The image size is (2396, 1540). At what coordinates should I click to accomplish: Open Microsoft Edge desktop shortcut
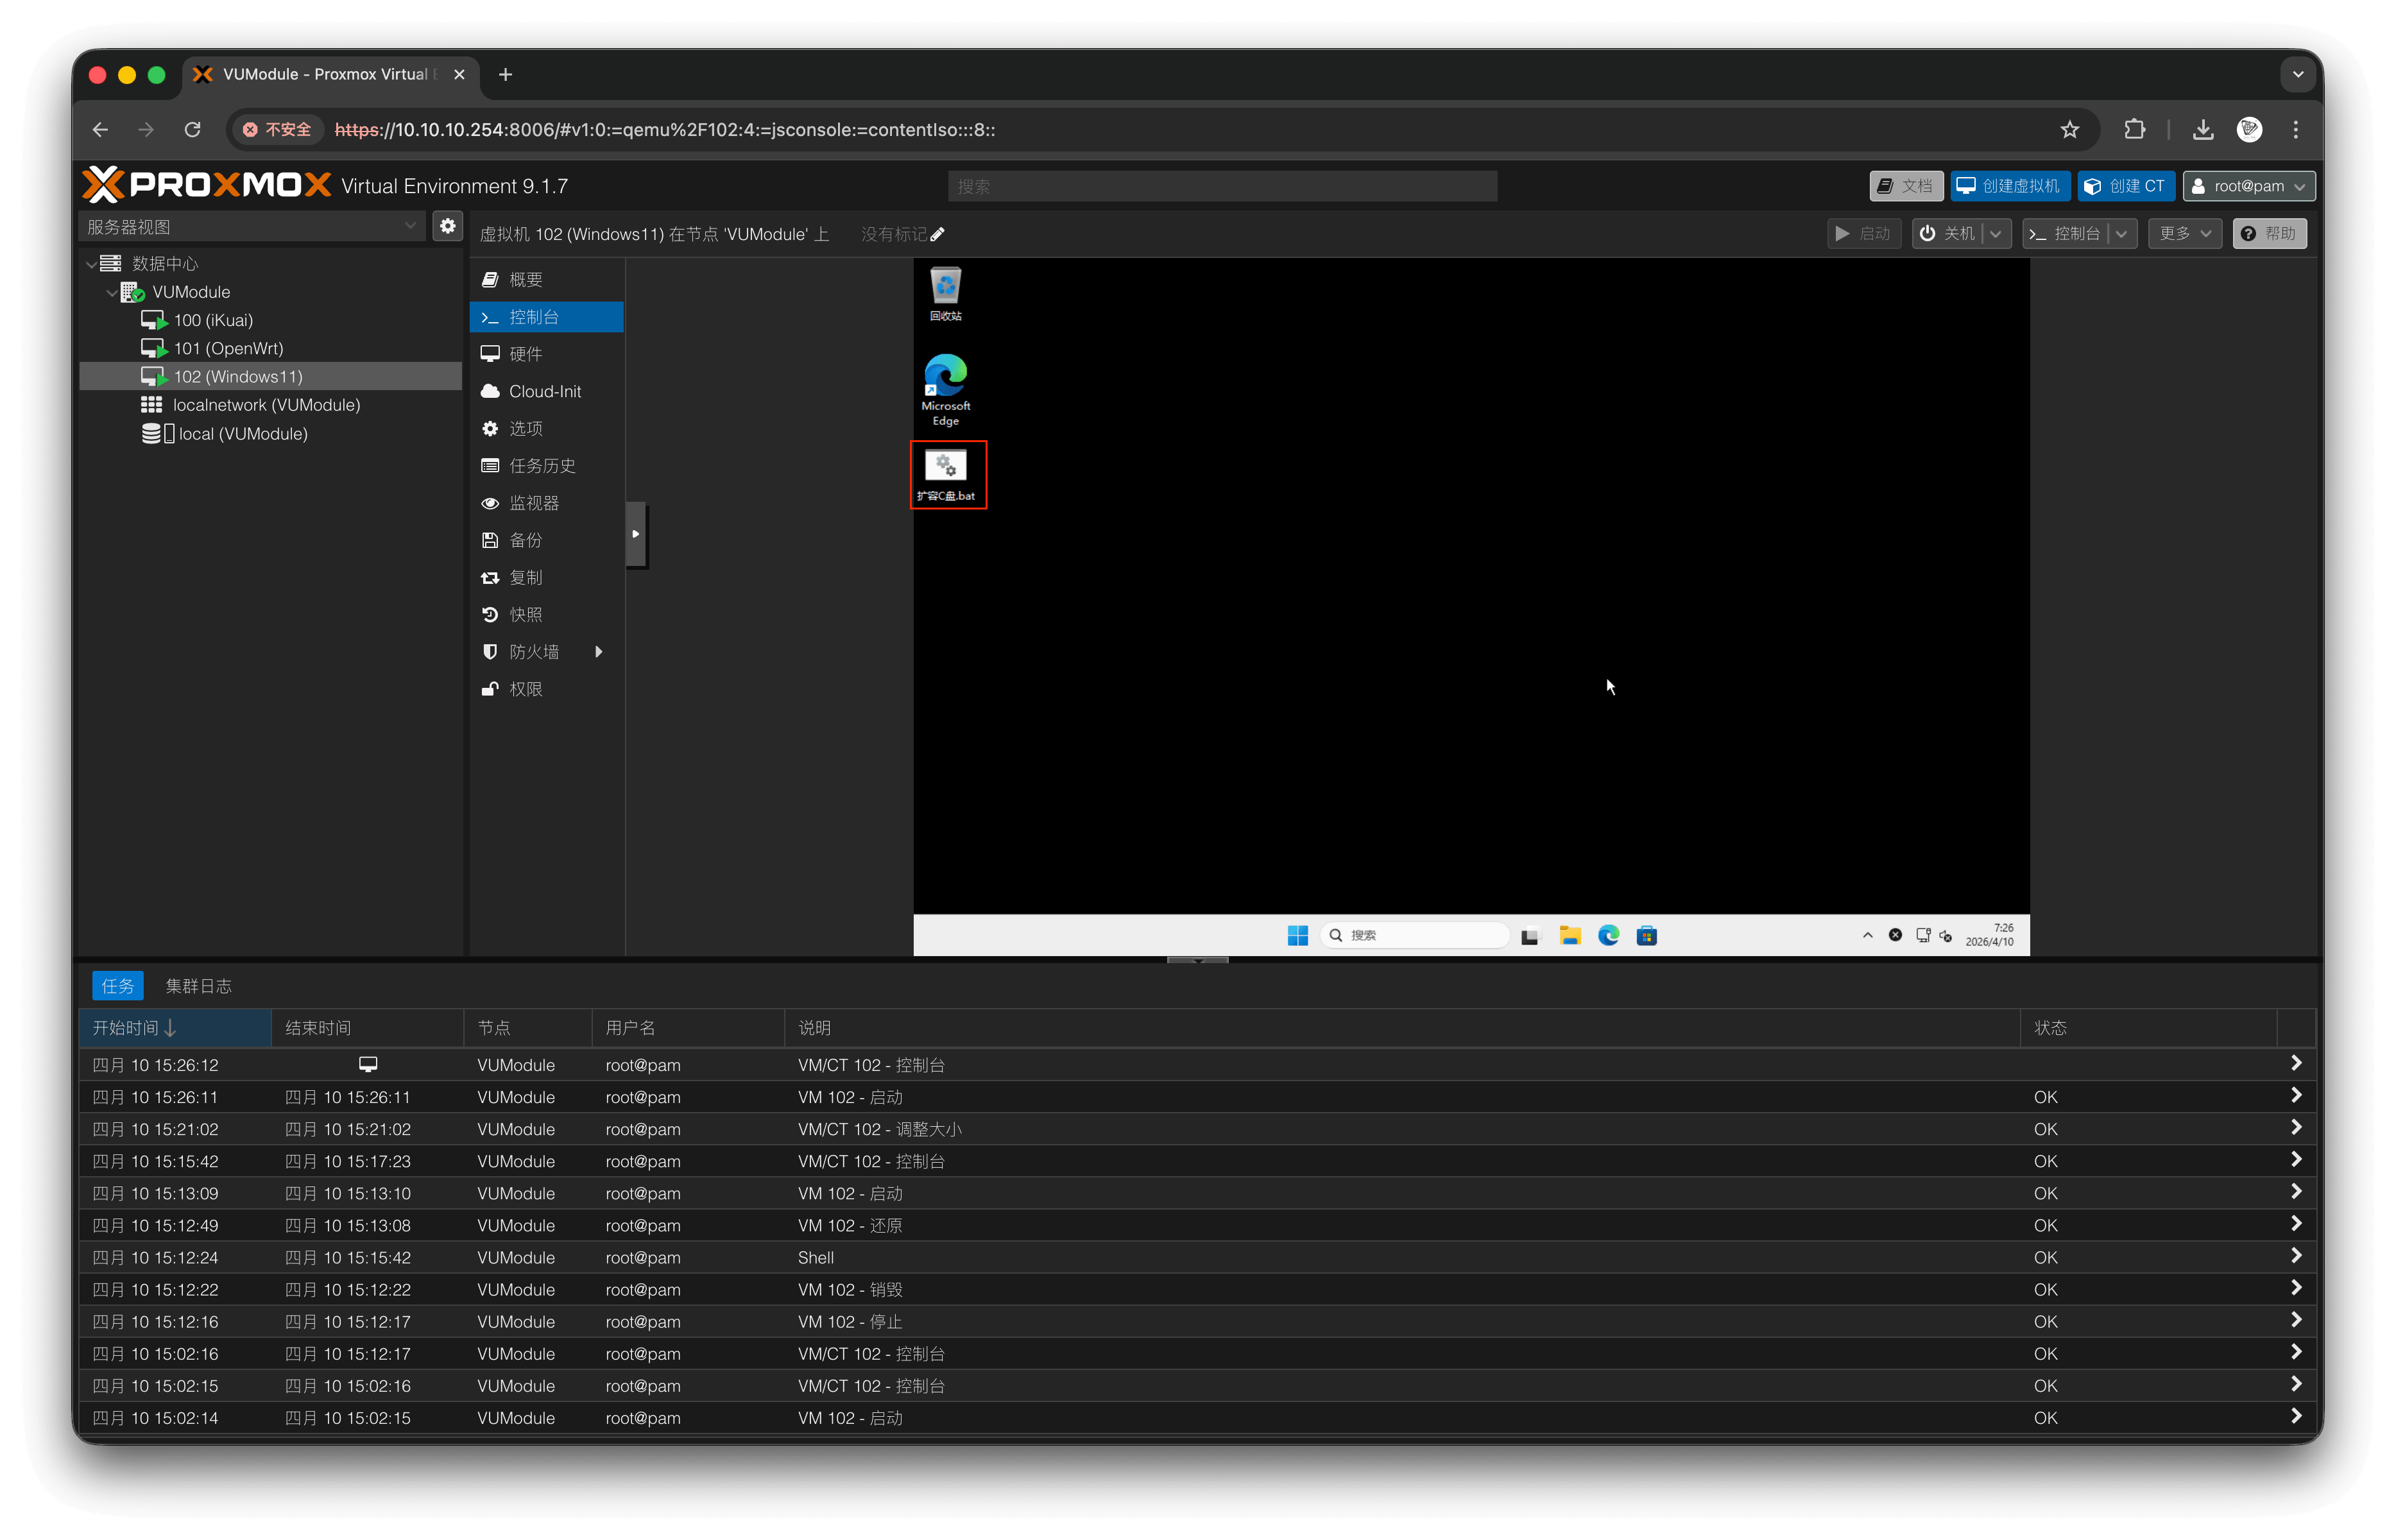[945, 389]
